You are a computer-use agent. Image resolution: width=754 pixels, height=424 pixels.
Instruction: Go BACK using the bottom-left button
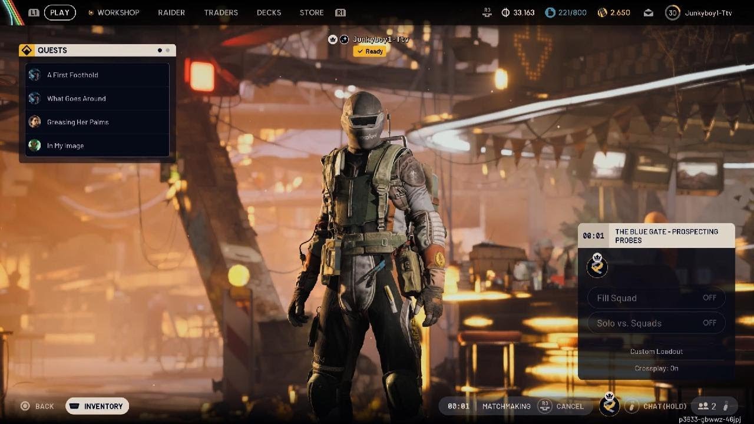[x=38, y=406]
